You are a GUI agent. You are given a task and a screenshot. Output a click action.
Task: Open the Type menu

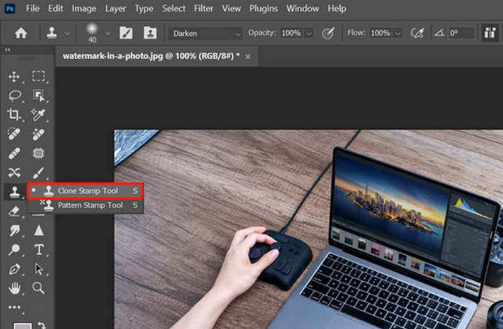click(144, 8)
